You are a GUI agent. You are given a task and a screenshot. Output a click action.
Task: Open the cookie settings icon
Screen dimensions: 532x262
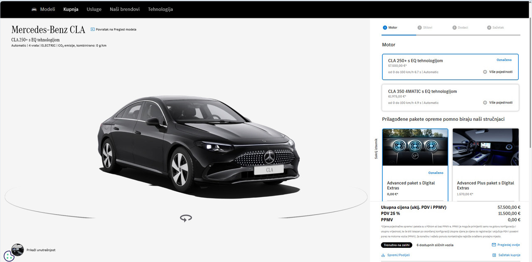(9, 257)
